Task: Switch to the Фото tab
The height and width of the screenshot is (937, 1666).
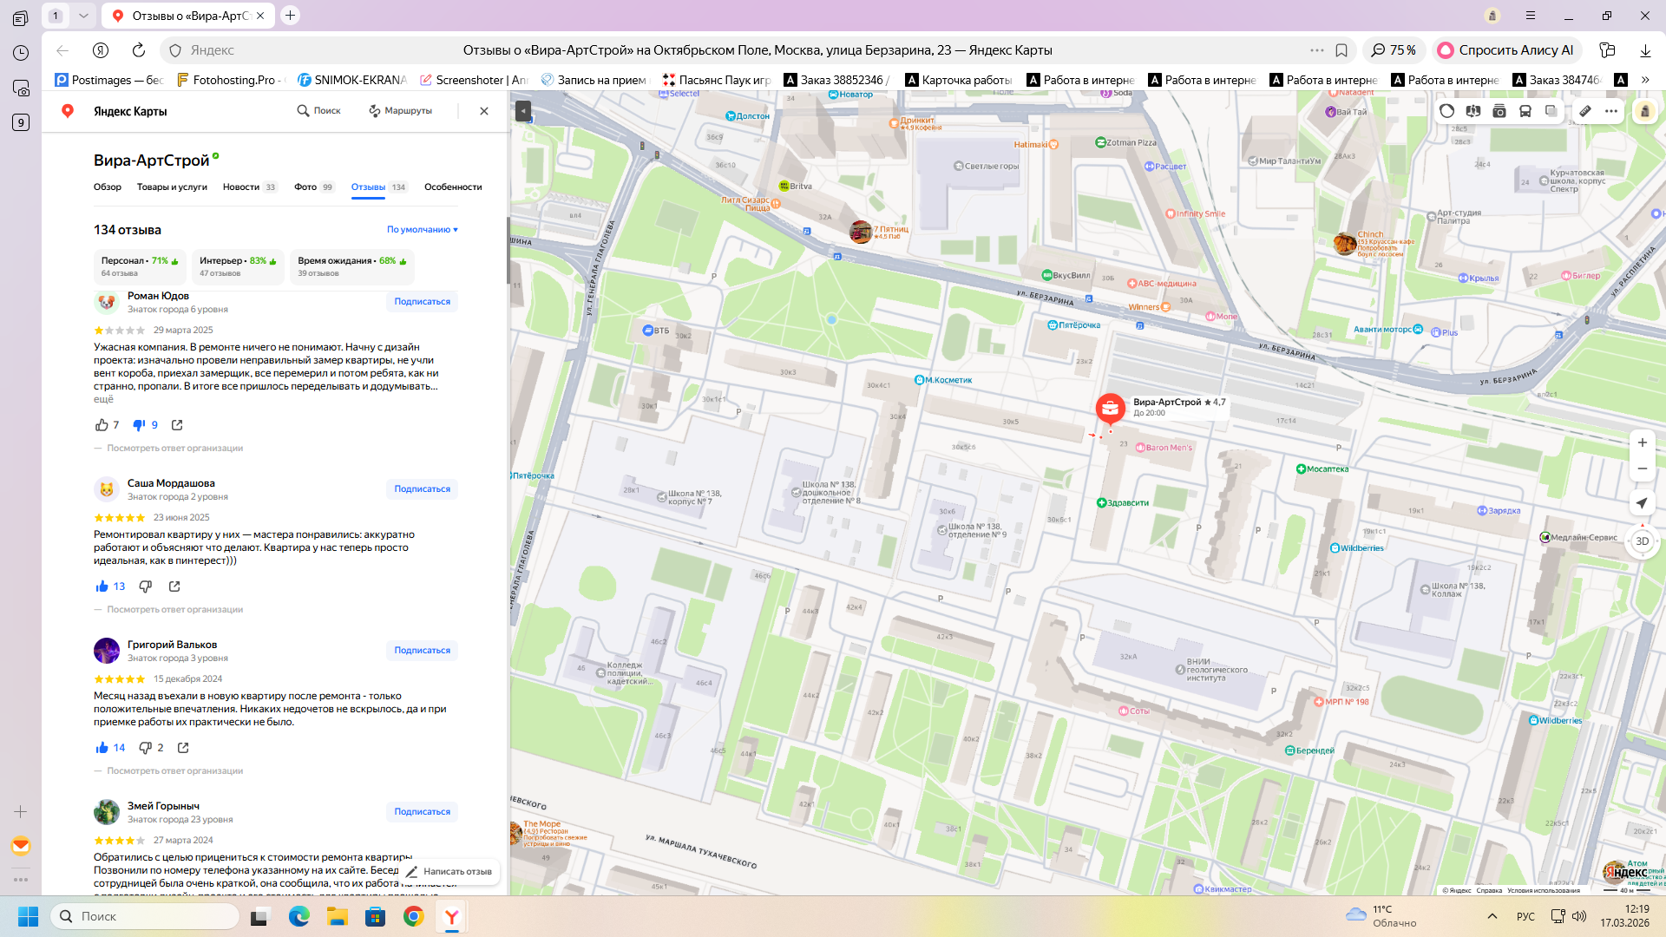Action: [x=305, y=187]
